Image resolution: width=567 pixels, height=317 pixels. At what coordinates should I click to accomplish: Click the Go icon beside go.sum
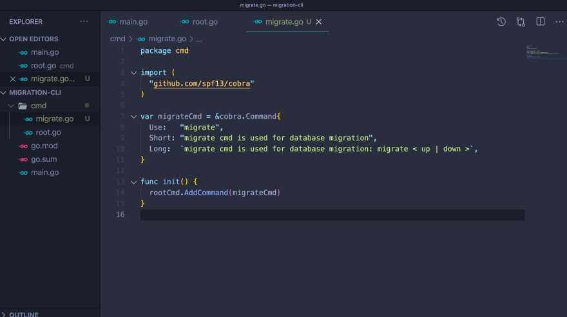click(x=23, y=159)
